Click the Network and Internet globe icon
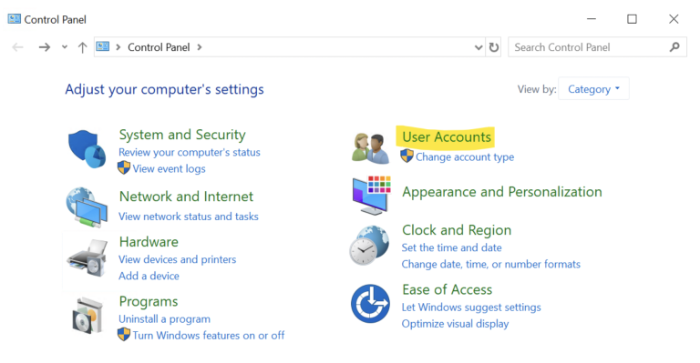Image resolution: width=700 pixels, height=363 pixels. [x=87, y=207]
